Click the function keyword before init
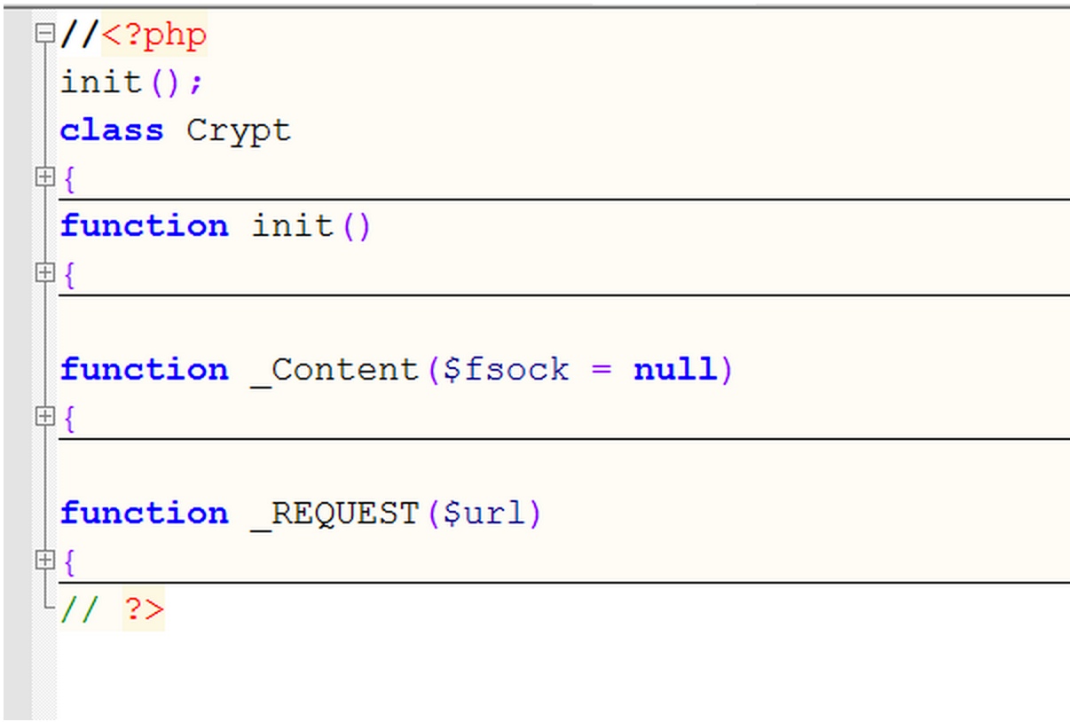The image size is (1070, 722). tap(145, 226)
